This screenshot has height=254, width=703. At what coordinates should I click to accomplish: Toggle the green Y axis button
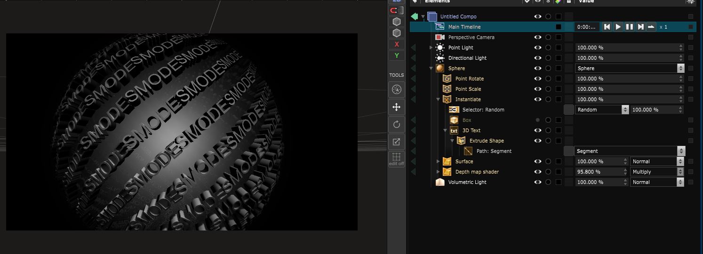click(x=397, y=56)
